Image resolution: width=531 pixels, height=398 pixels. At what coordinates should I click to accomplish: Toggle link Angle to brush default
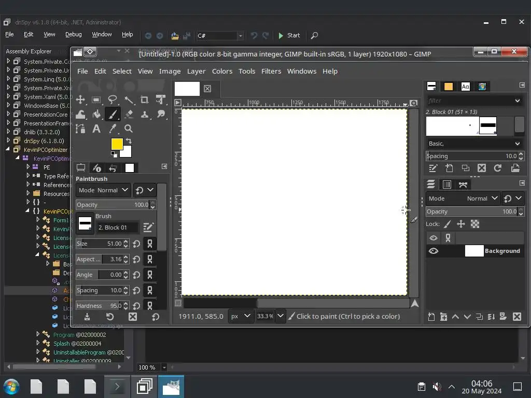(150, 275)
